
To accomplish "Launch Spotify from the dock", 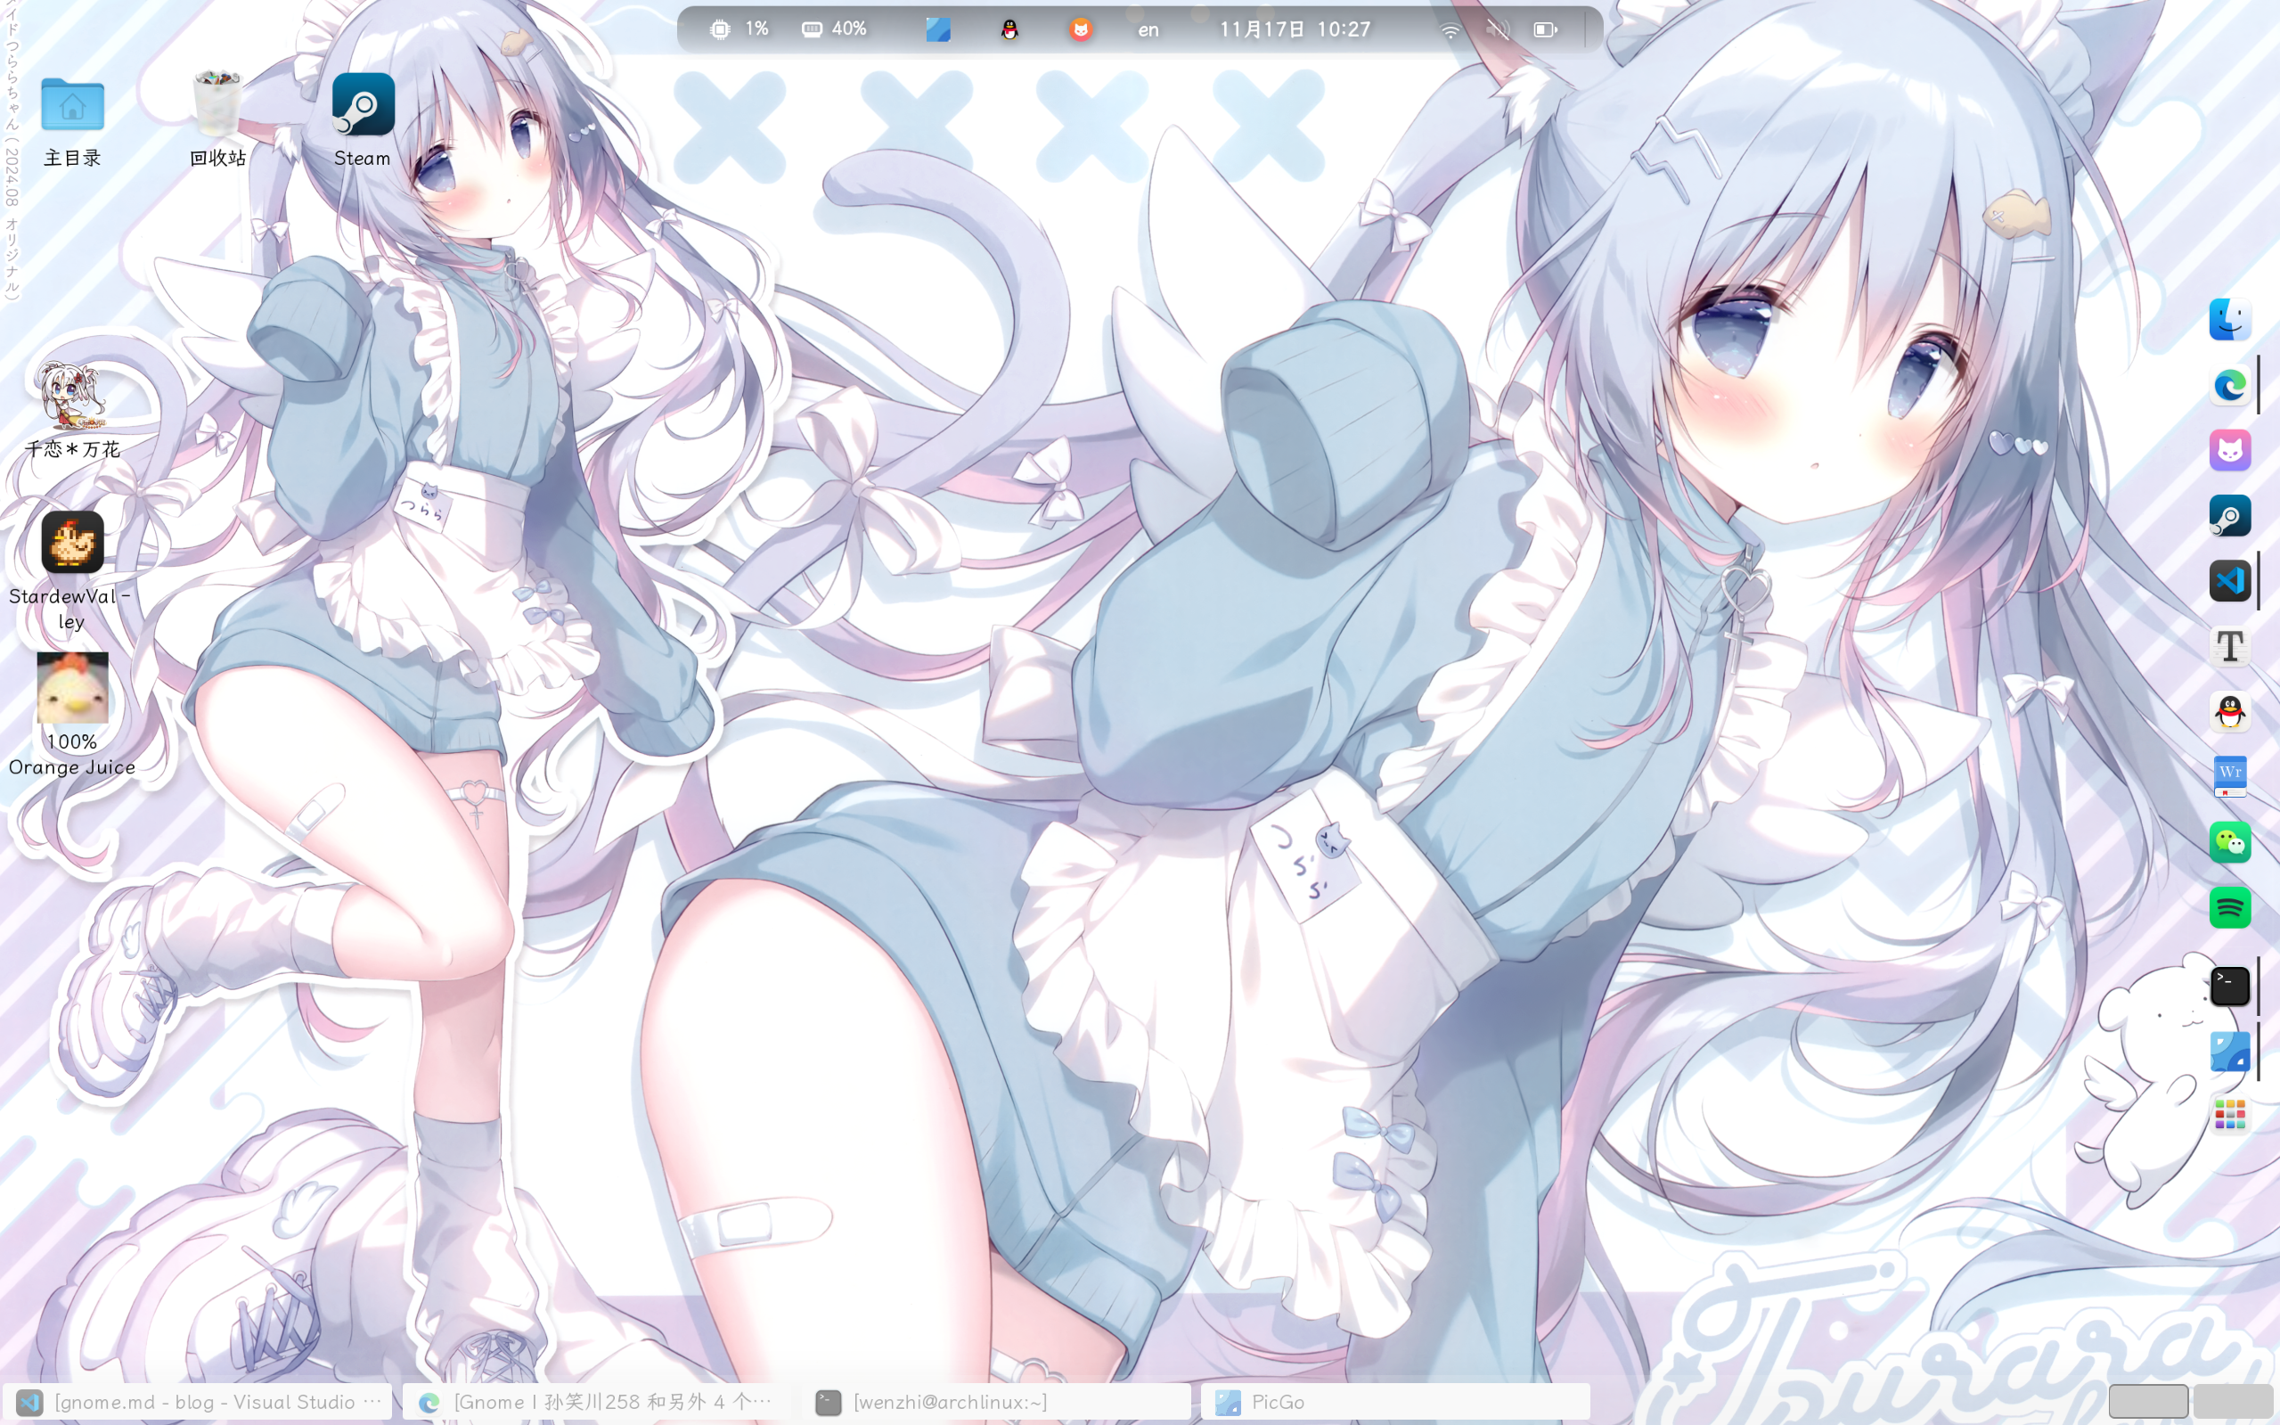I will (x=2229, y=907).
